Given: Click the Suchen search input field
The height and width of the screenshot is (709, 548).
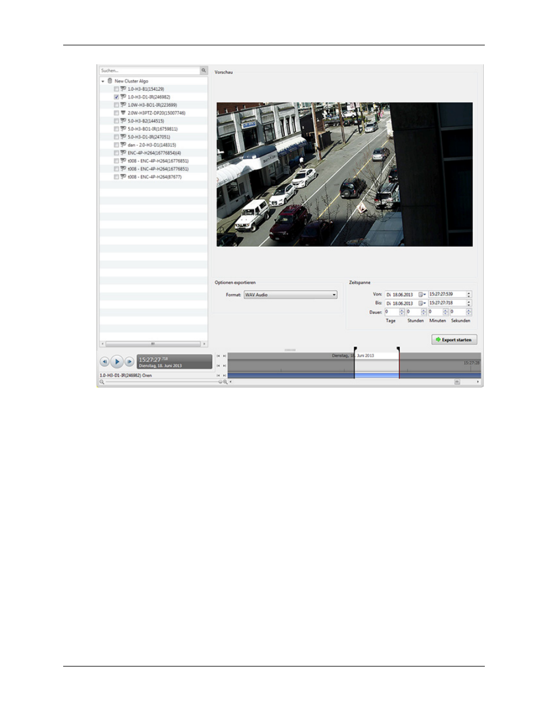Looking at the screenshot, I should [x=149, y=71].
